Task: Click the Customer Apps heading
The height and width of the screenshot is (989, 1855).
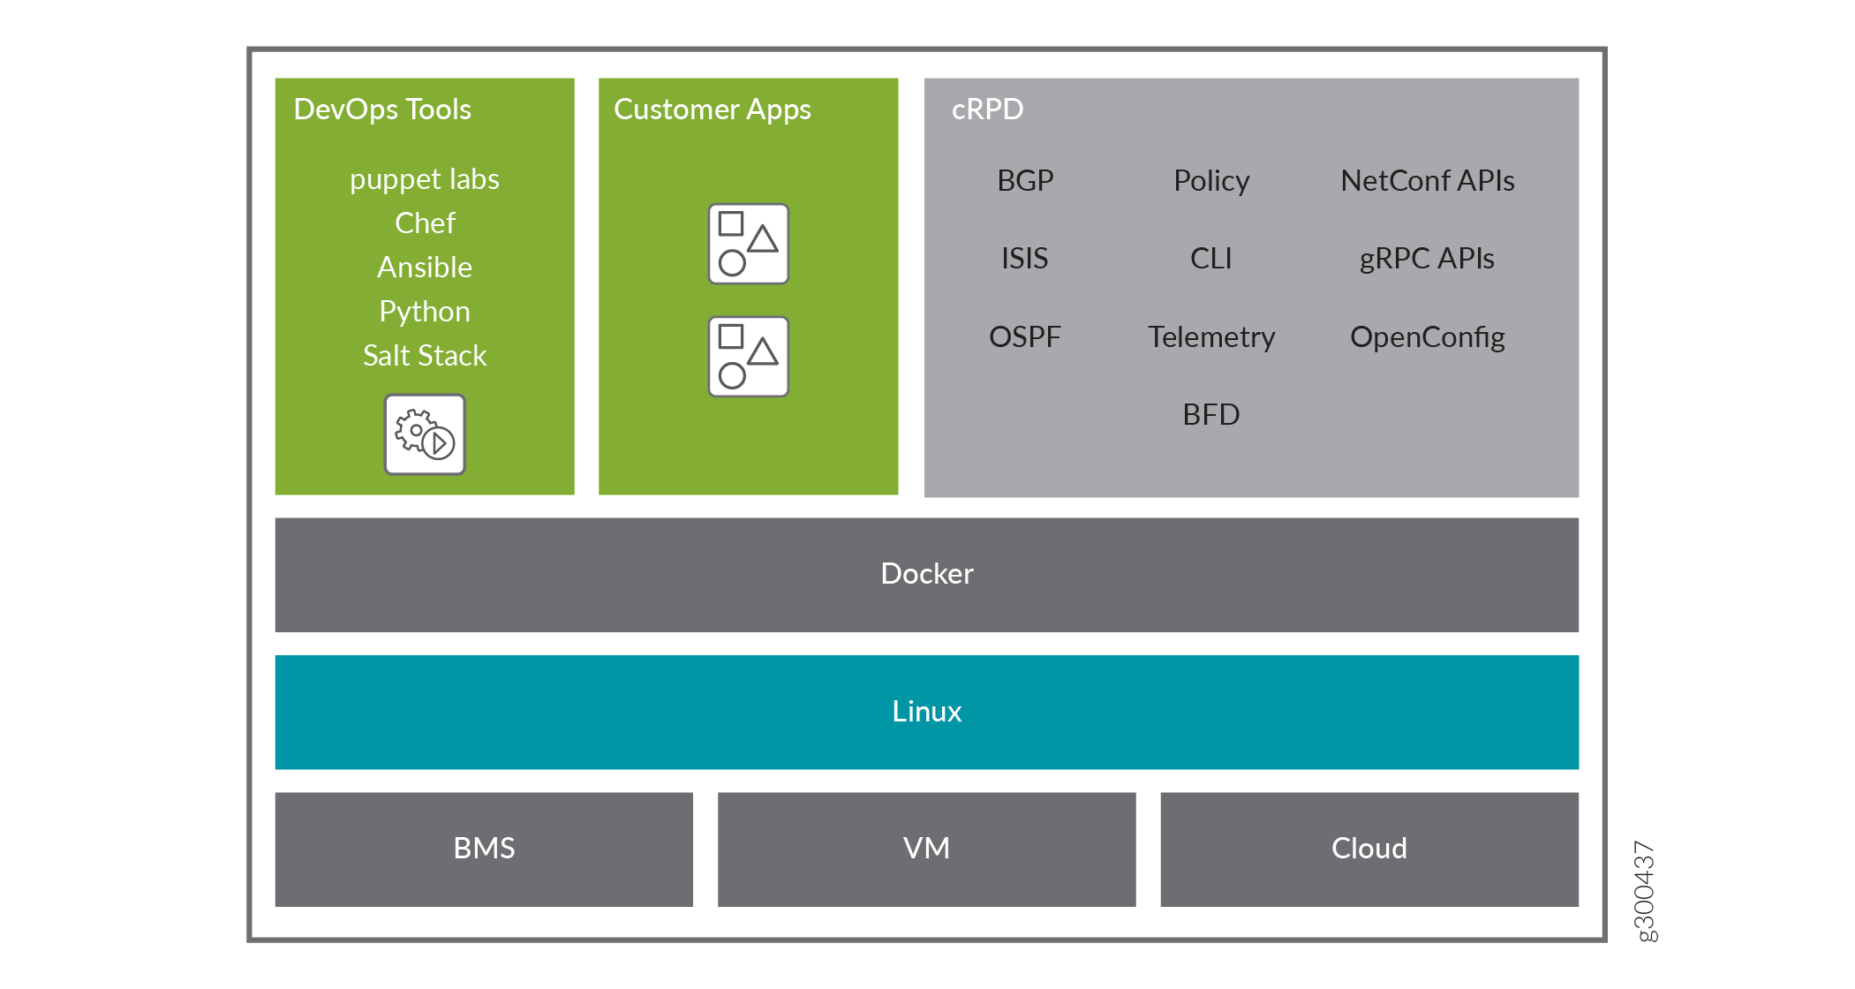Action: click(x=712, y=110)
